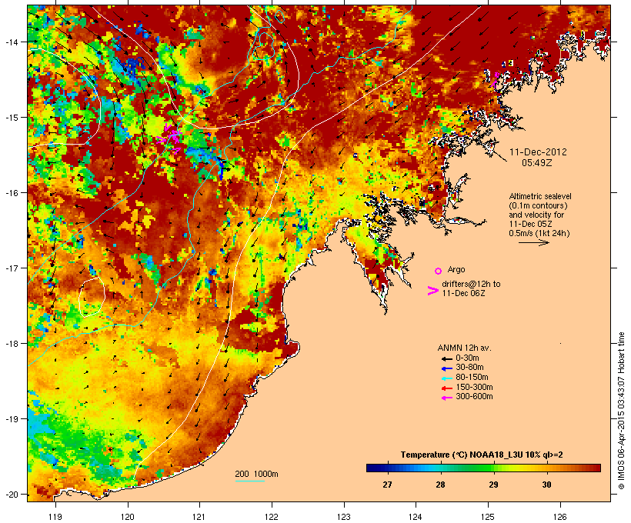Screen dimensions: 631x523
Task: Click the time text 05:49Z
Action: [537, 163]
